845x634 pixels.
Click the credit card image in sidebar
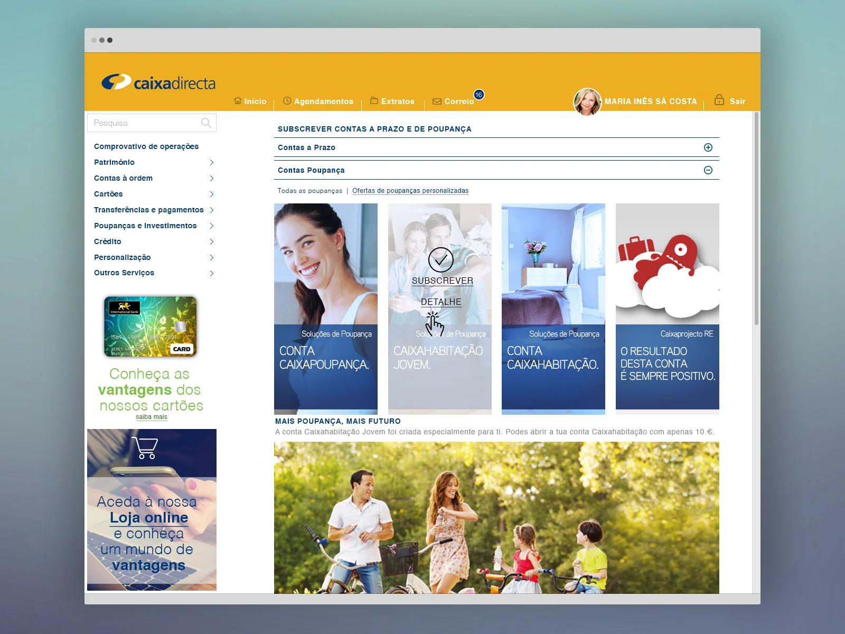click(x=151, y=326)
